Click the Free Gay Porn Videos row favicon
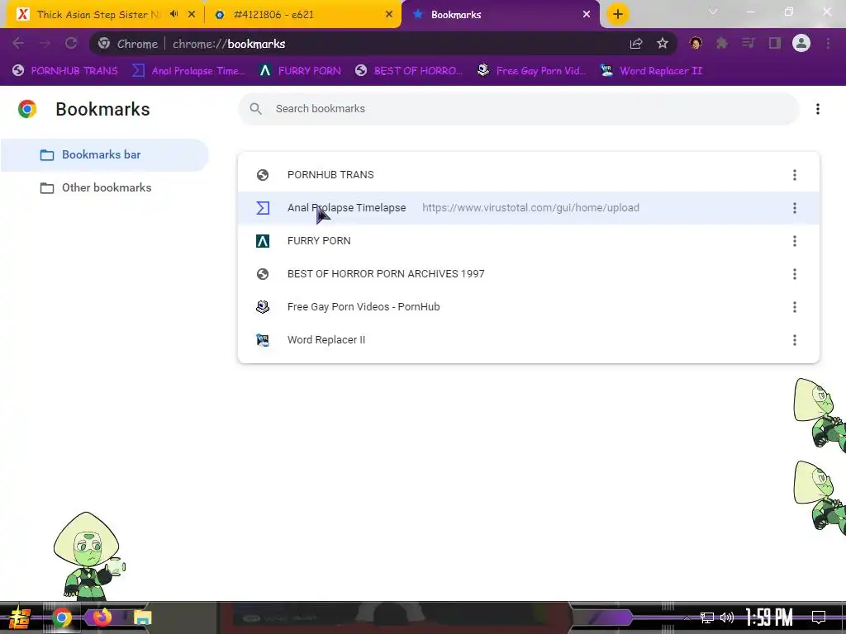Screen dimensions: 846x634 (263, 307)
